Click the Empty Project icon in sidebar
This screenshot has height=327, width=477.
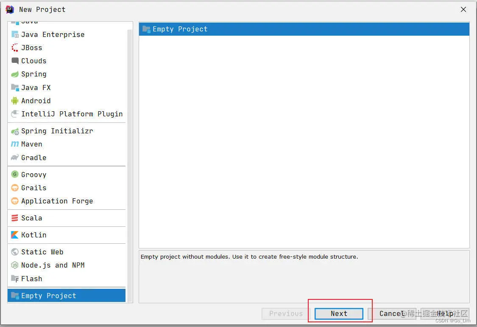14,295
